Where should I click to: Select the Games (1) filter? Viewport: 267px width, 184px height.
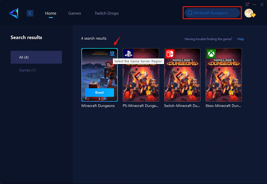click(x=27, y=70)
